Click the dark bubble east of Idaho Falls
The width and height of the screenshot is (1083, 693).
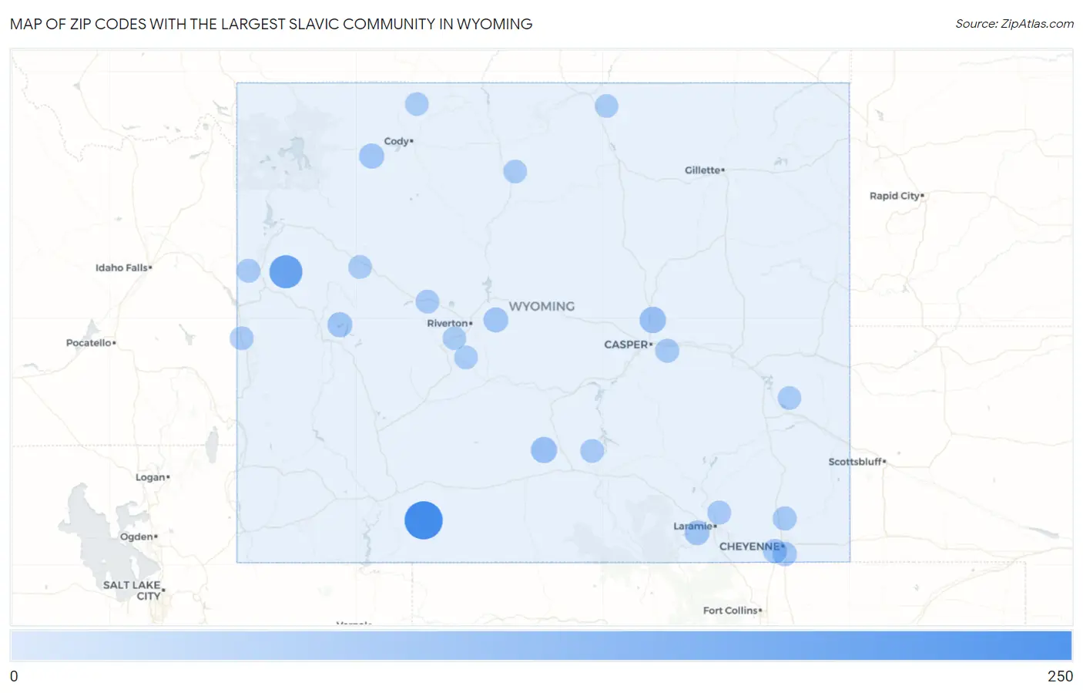coord(286,271)
